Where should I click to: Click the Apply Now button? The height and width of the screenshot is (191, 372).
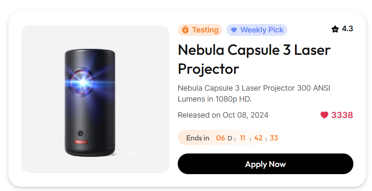(x=265, y=164)
